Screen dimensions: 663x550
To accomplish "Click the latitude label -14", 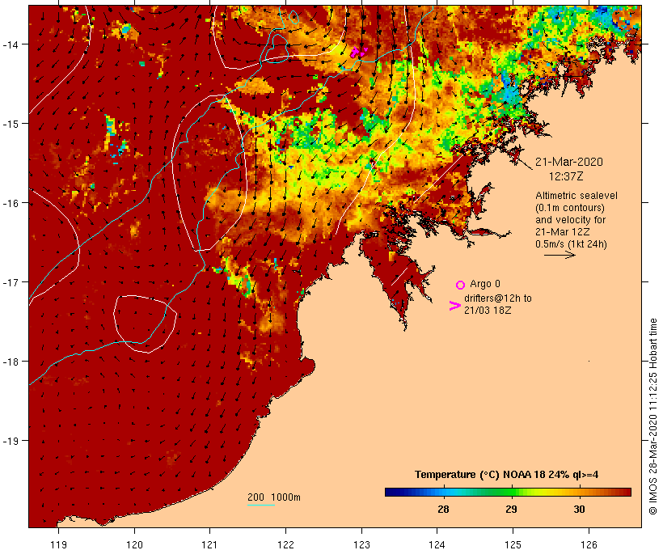I will point(11,44).
